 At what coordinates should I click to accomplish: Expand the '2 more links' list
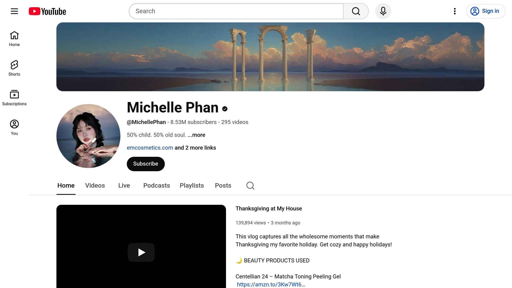click(x=195, y=147)
